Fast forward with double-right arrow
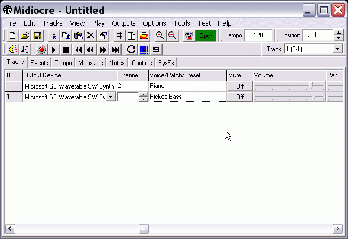 click(x=103, y=49)
